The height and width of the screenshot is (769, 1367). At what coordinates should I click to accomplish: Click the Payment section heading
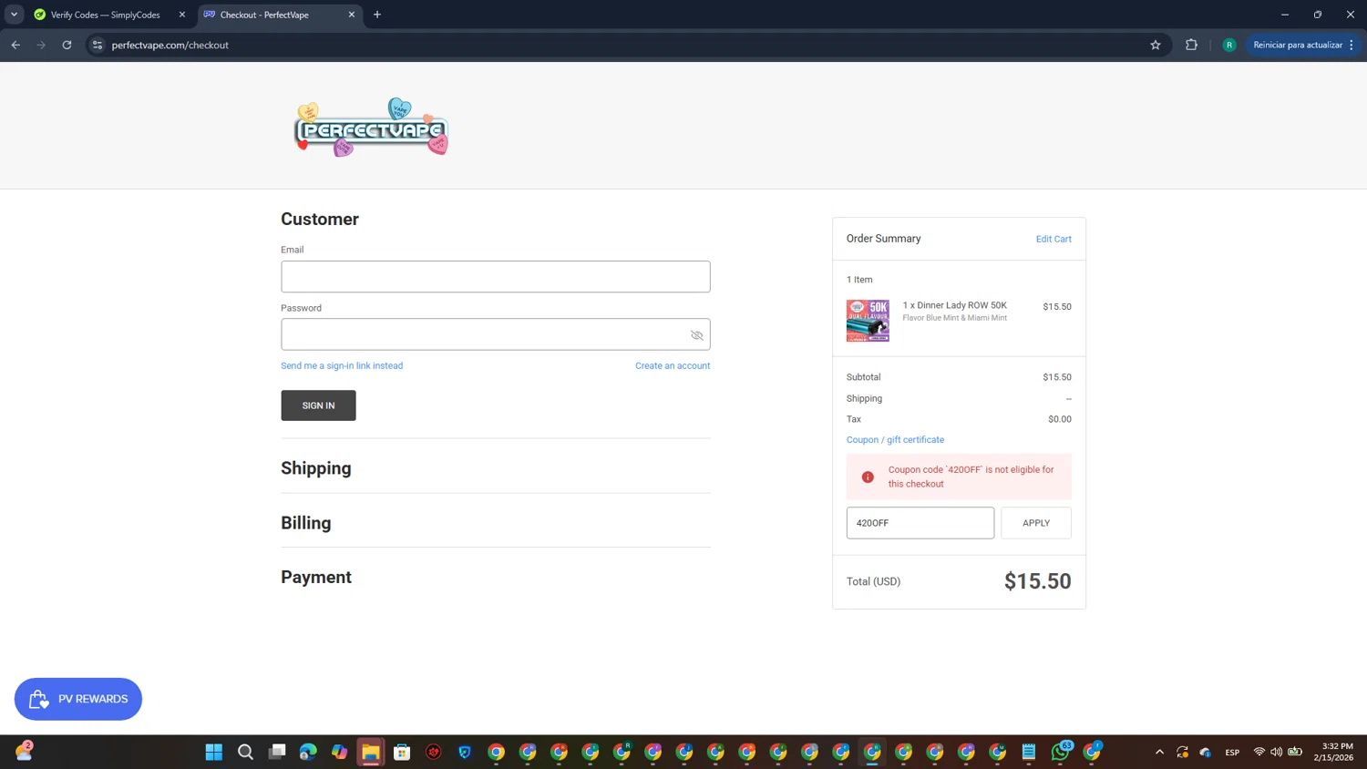pos(316,577)
